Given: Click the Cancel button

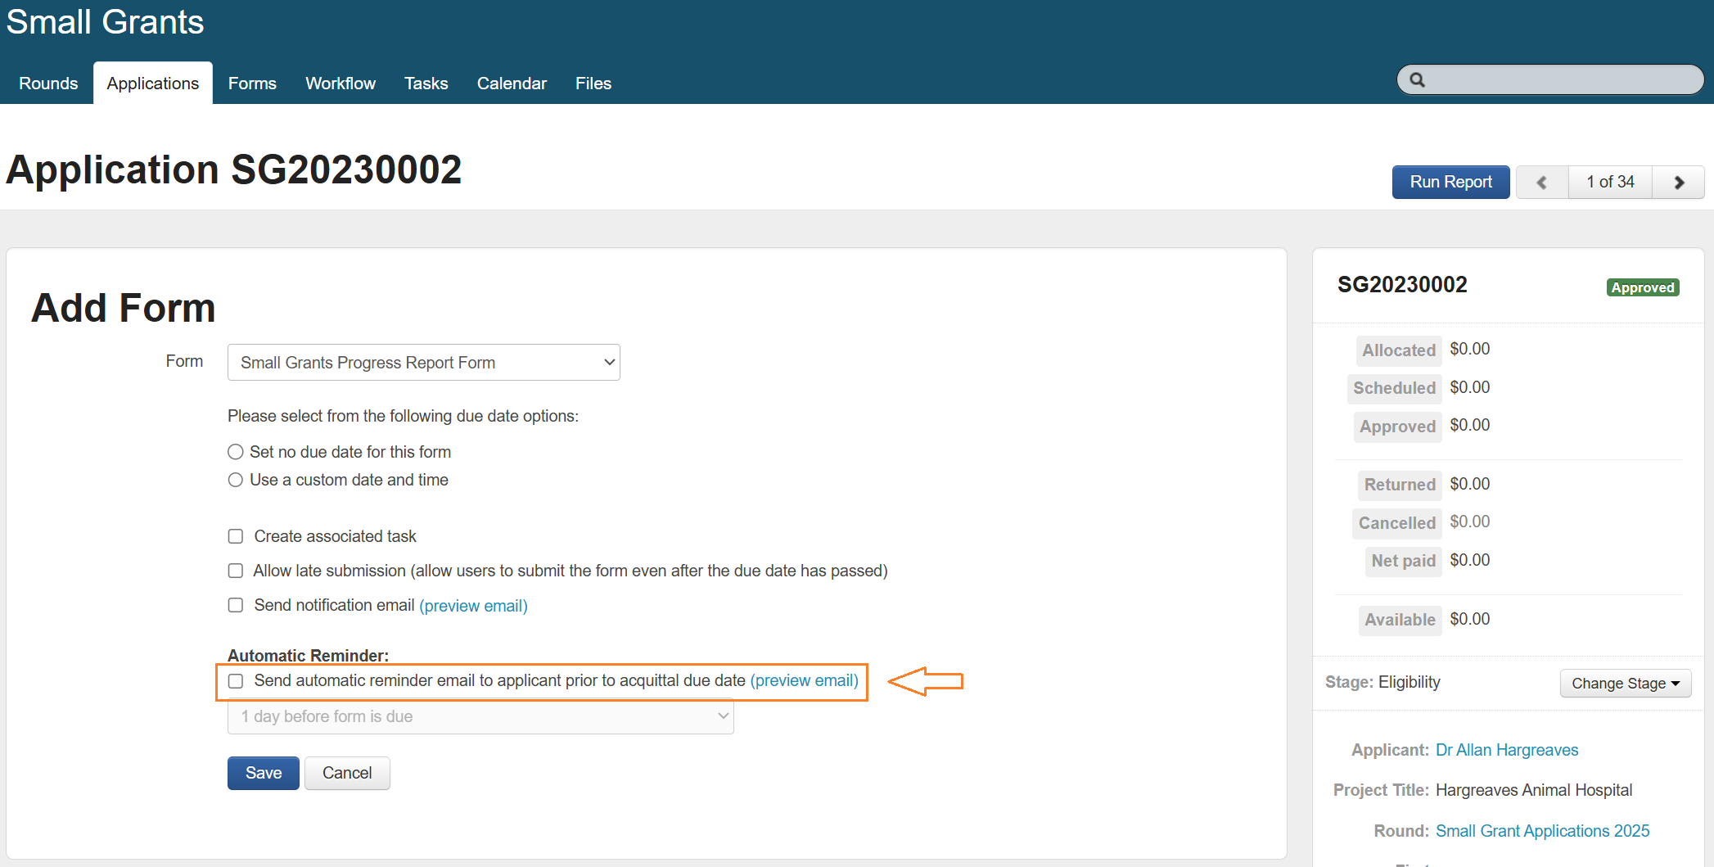Looking at the screenshot, I should pyautogui.click(x=347, y=773).
